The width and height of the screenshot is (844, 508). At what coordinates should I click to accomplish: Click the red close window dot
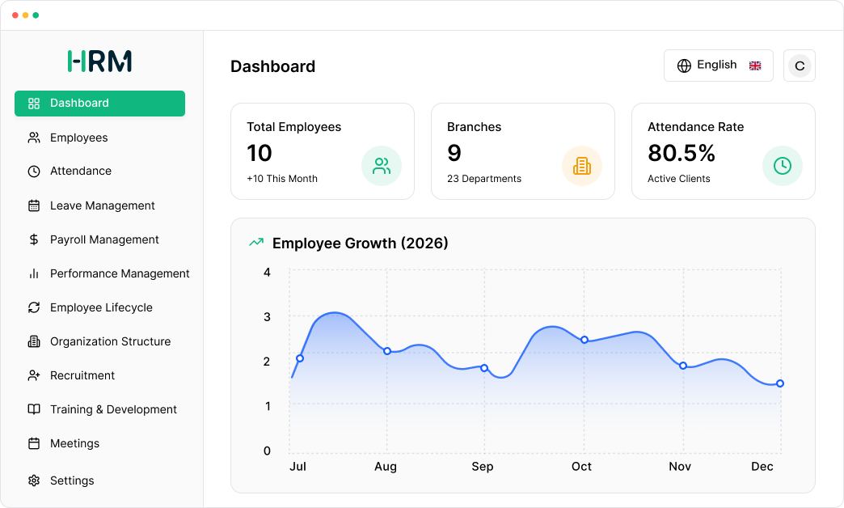(15, 15)
